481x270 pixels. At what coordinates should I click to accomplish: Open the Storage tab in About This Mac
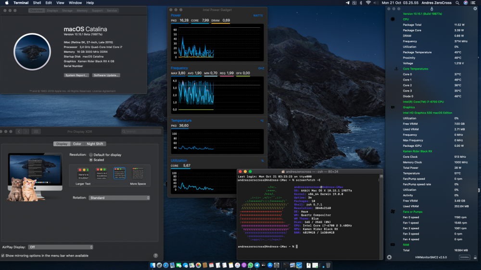tap(67, 11)
